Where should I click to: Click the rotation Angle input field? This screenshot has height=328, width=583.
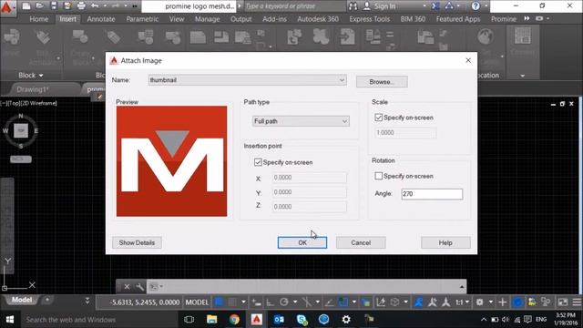(x=432, y=194)
